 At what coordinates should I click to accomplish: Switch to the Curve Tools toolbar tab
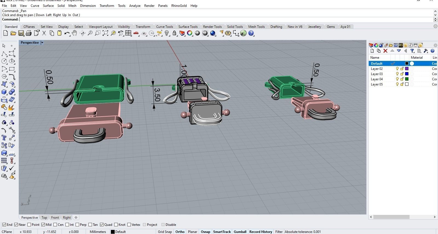click(165, 26)
